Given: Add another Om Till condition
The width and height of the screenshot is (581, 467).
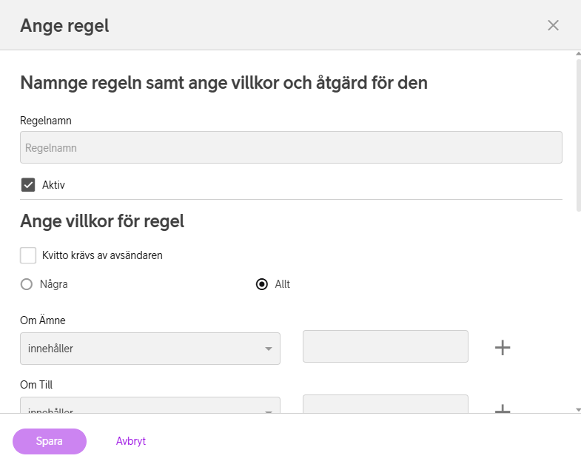Looking at the screenshot, I should (503, 409).
